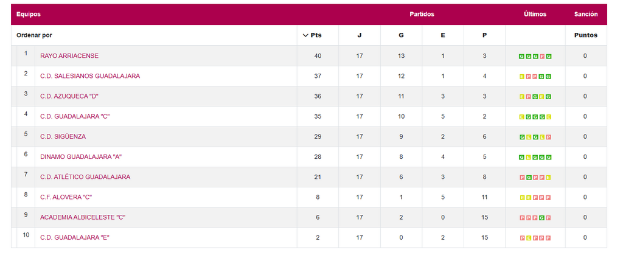
Task: Click the P losses column header
Action: click(x=484, y=35)
